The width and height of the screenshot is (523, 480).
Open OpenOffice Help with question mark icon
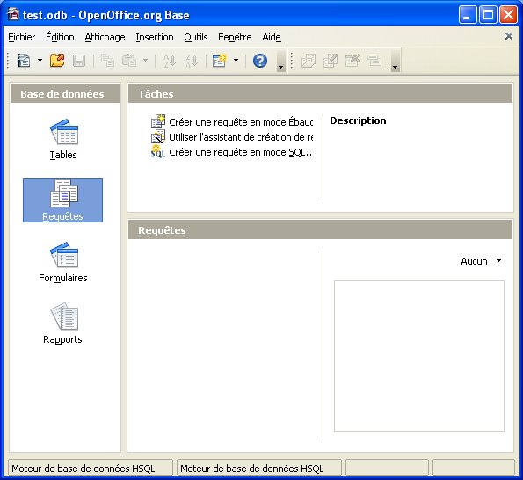(260, 61)
